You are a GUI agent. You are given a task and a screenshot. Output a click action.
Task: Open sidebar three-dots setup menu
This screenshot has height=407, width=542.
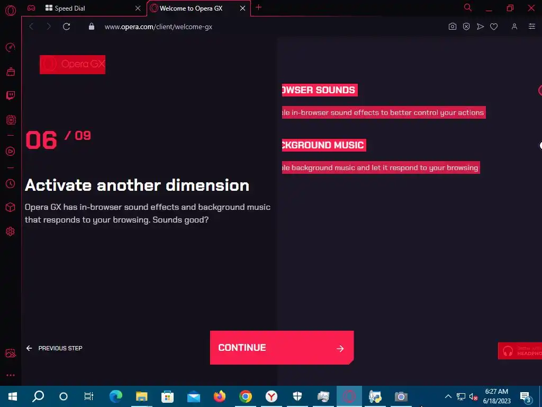11,375
